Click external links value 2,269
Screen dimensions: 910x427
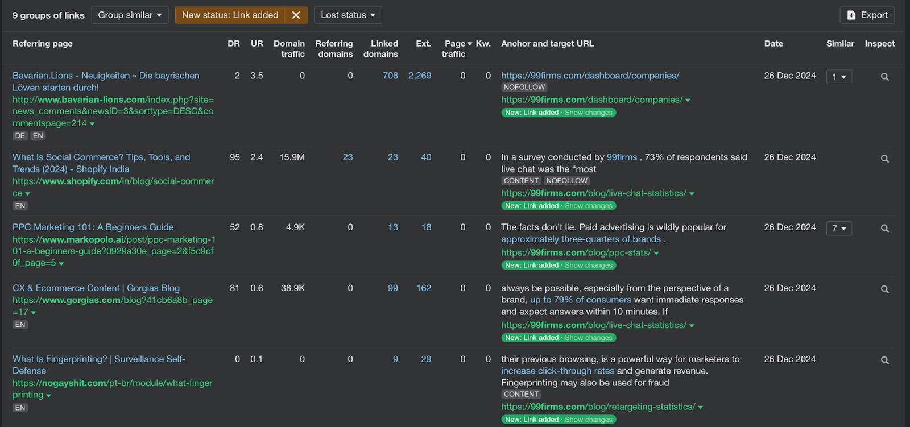(x=420, y=76)
